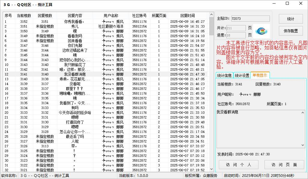308x179 pixels.
Task: Click the 当前版本 1.0.0.0 status entry
Action: [x=133, y=176]
